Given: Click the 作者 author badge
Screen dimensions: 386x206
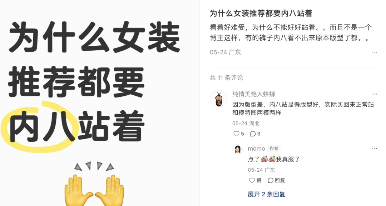Looking at the screenshot, I should point(274,149).
